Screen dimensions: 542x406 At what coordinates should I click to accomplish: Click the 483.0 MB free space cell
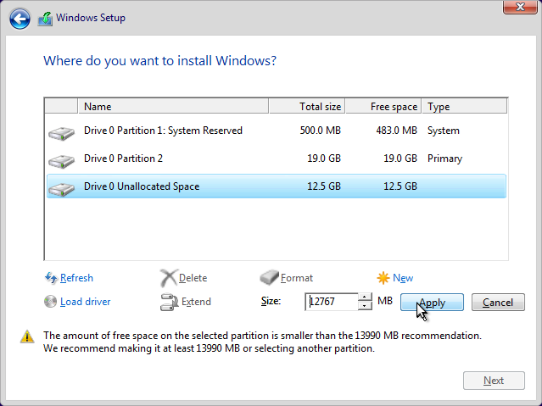[396, 131]
